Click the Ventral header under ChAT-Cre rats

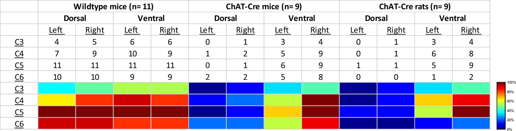[453, 18]
